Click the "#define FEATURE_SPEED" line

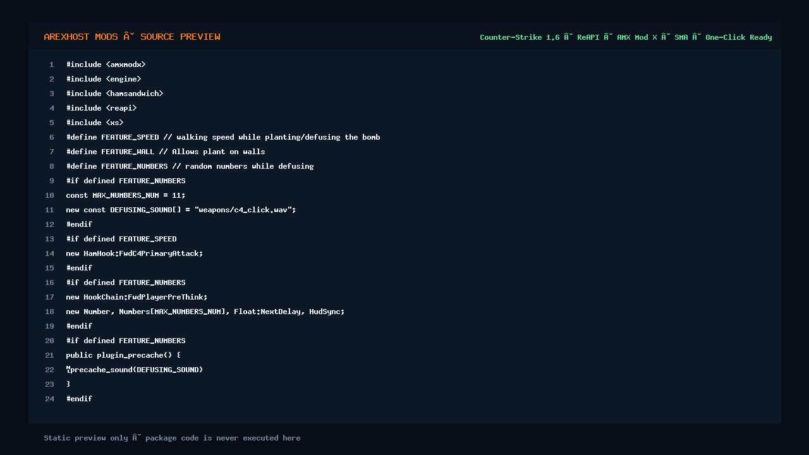coord(223,137)
